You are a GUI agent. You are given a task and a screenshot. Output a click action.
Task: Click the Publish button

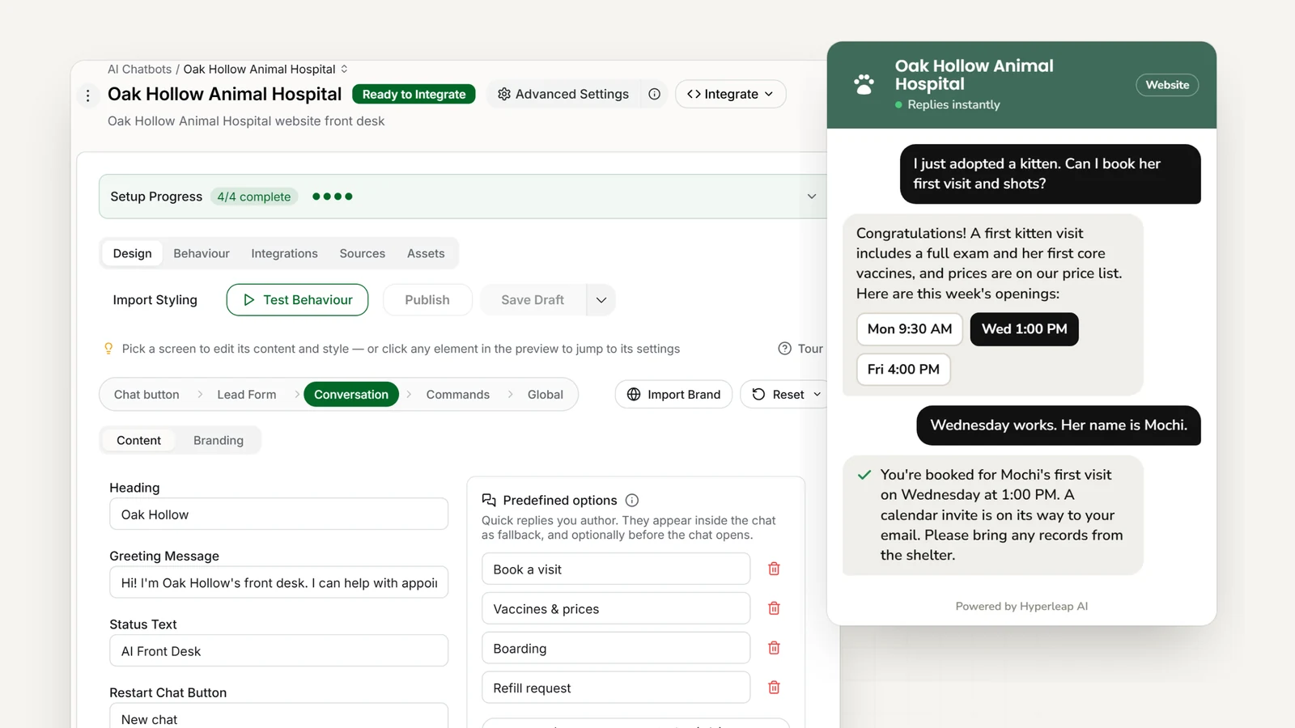point(427,299)
